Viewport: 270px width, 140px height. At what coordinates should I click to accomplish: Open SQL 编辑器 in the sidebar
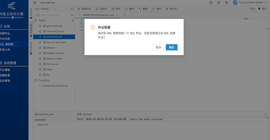[x=7, y=44]
